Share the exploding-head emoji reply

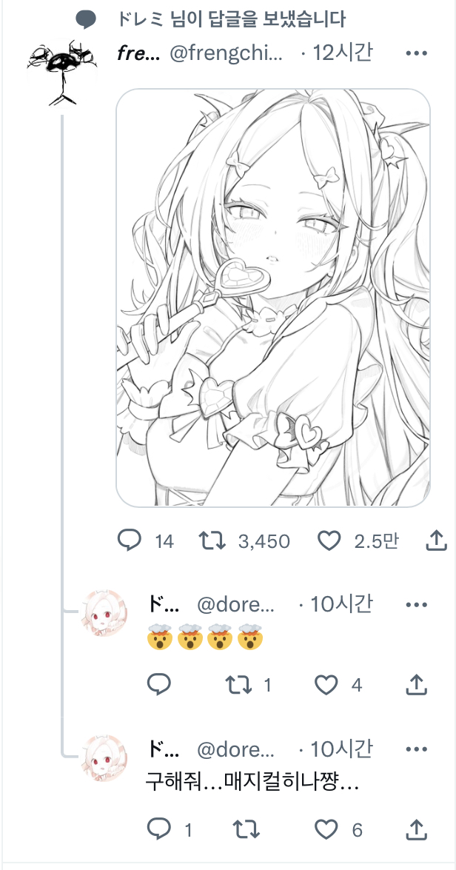tap(417, 685)
